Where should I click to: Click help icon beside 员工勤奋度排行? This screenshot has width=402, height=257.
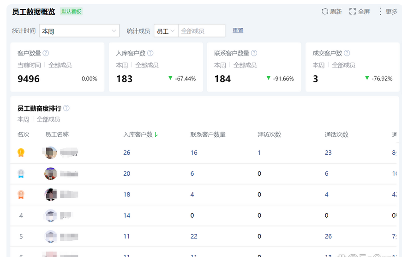66,108
